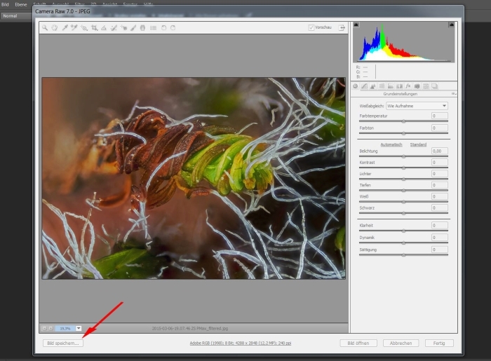Click Bild speichern button
491x361 pixels.
pos(62,343)
